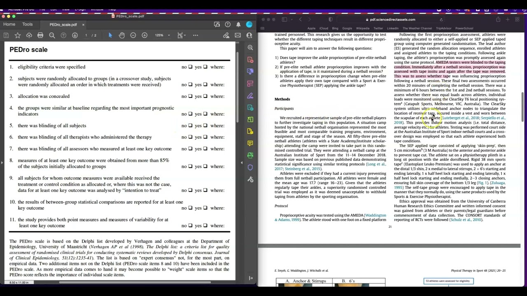
Task: Print the PDF with the printer icon
Action: coord(40,35)
